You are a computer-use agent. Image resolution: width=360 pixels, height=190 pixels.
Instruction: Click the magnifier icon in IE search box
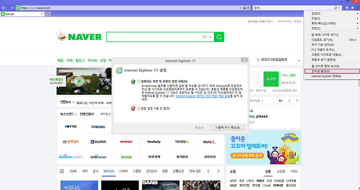[x=335, y=8]
